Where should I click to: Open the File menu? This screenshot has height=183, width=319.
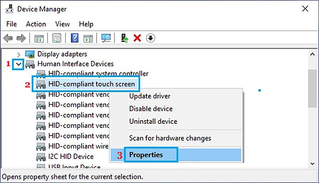tap(11, 24)
